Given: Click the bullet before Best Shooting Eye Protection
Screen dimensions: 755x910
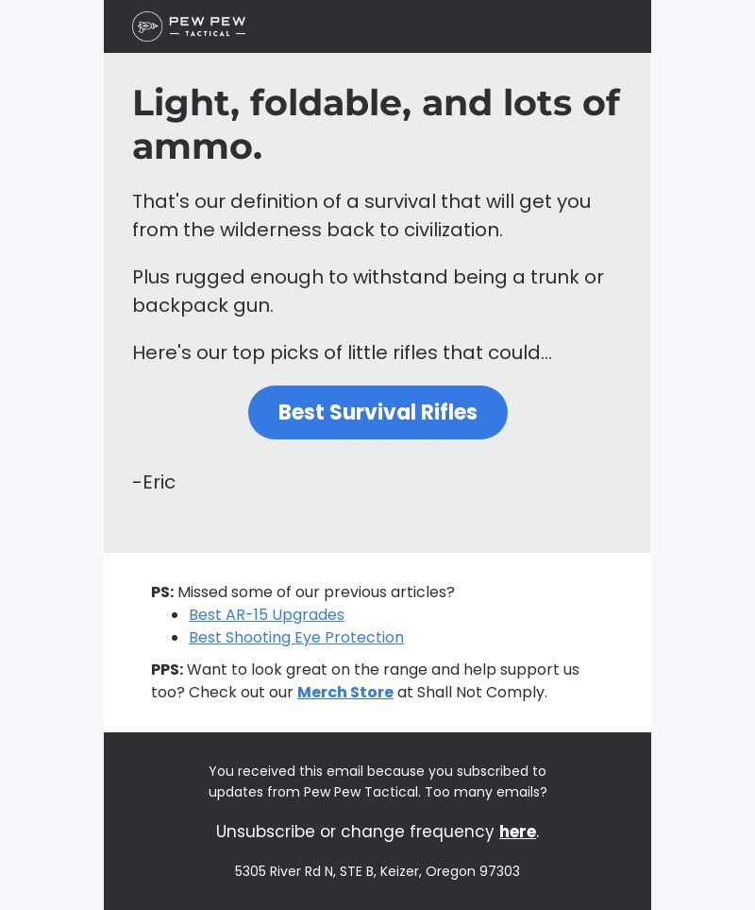Looking at the screenshot, I should [x=175, y=638].
